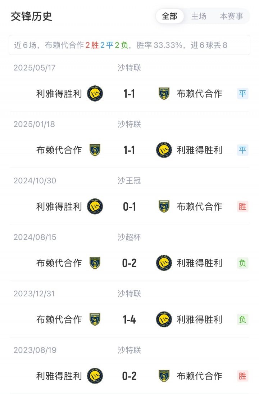This screenshot has width=259, height=394.
Task: Open the 1-1 score on 2025/05/17
Action: click(129, 94)
